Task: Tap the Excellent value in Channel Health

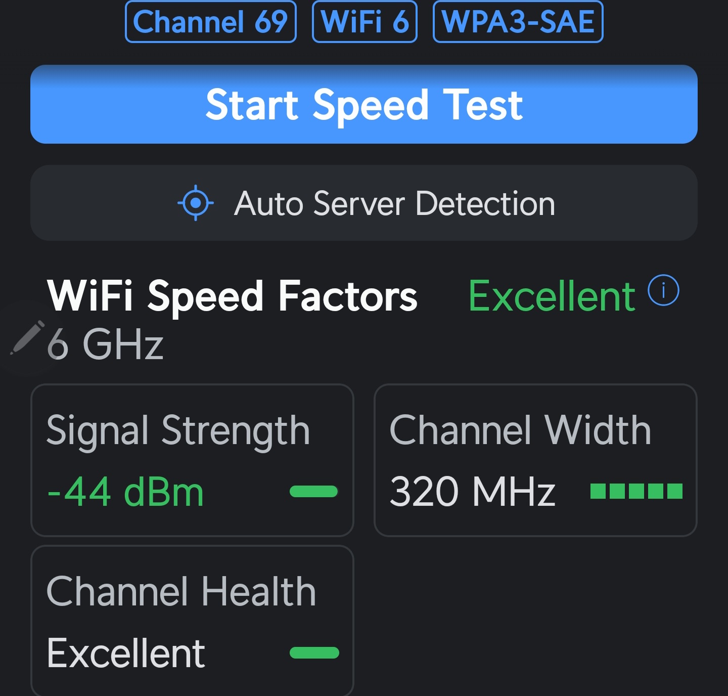Action: 126,653
